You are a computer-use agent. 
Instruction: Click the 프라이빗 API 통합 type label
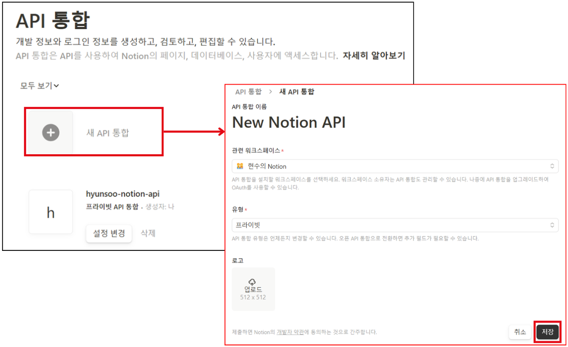click(112, 207)
